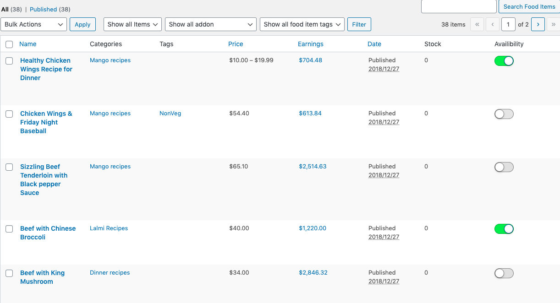Open Show all addon dropdown
Image resolution: width=560 pixels, height=303 pixels.
pos(210,24)
